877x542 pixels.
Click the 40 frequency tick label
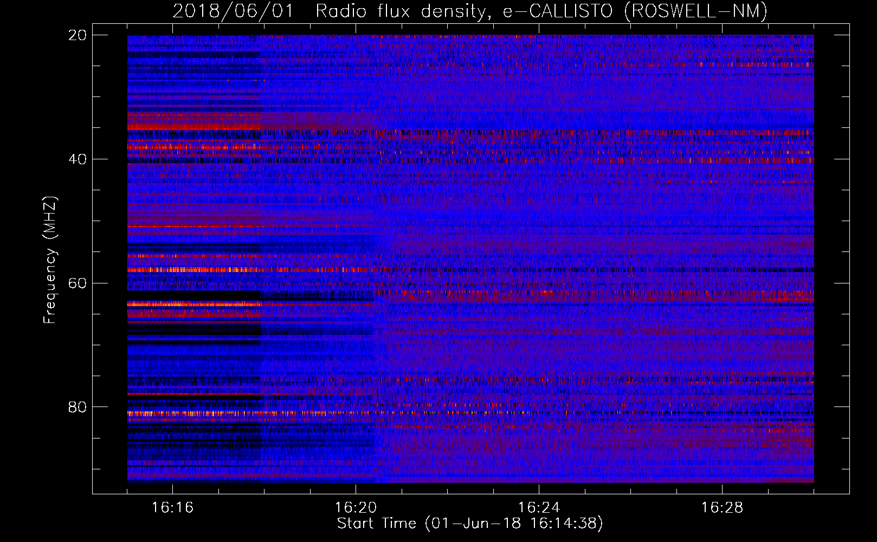point(78,159)
